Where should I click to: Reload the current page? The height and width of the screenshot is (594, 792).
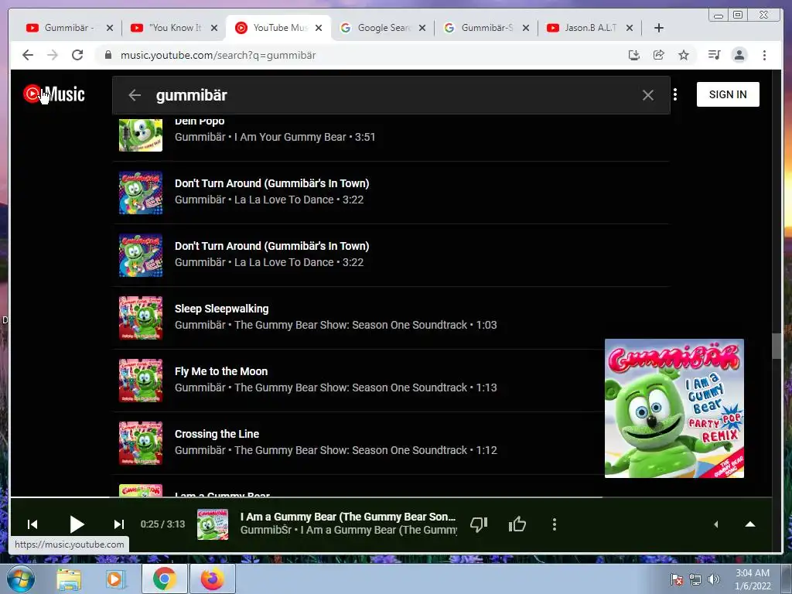coord(77,55)
